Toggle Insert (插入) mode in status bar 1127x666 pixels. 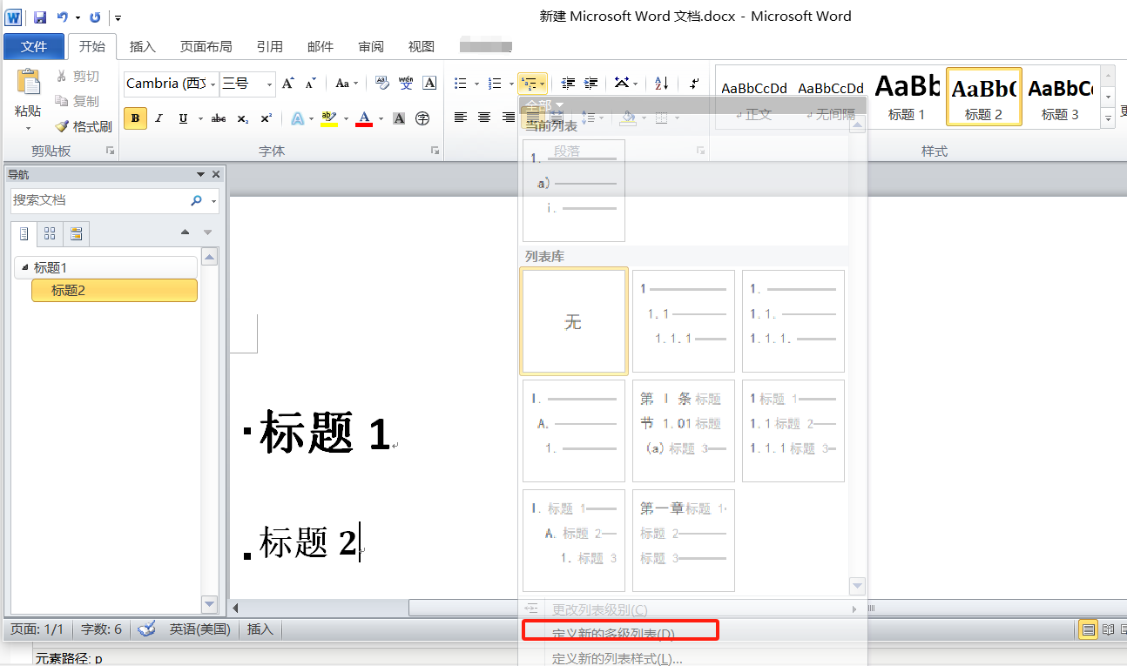[x=260, y=629]
